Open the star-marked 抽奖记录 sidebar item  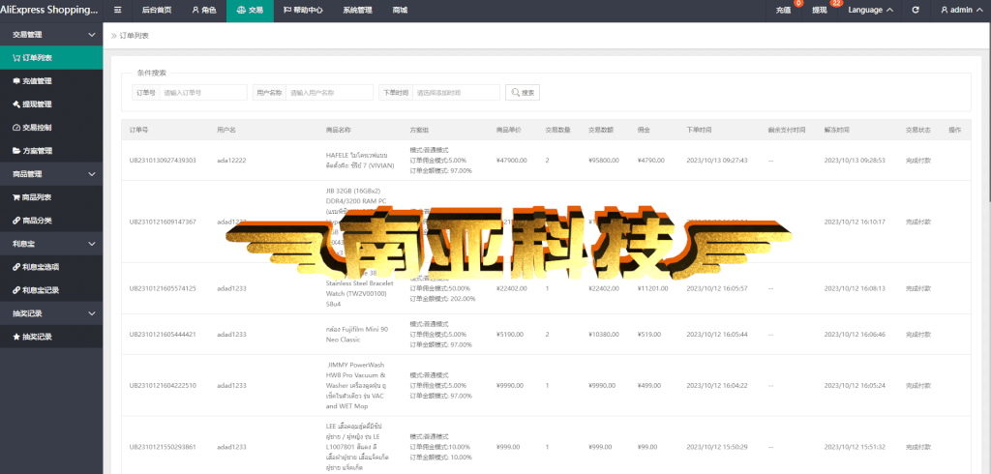[51, 337]
